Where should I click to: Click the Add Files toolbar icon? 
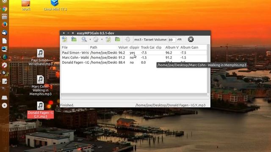point(64,39)
